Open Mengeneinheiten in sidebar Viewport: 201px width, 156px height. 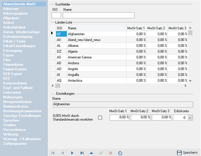point(17,102)
